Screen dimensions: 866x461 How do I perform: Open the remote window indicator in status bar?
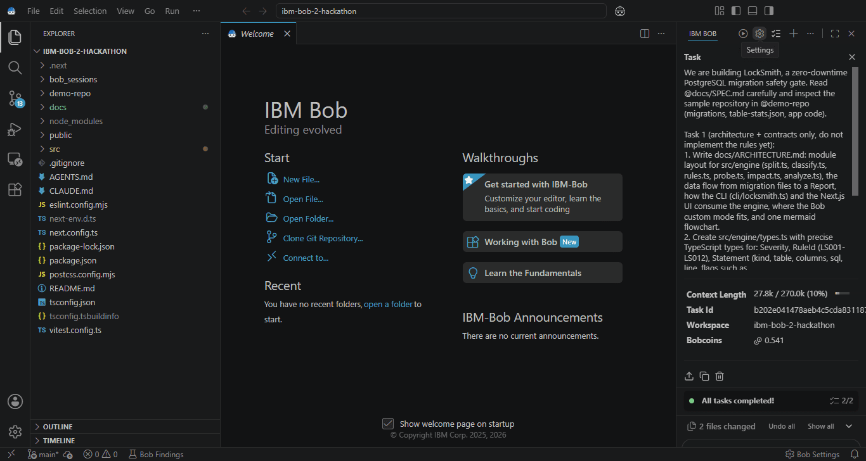[x=11, y=454]
